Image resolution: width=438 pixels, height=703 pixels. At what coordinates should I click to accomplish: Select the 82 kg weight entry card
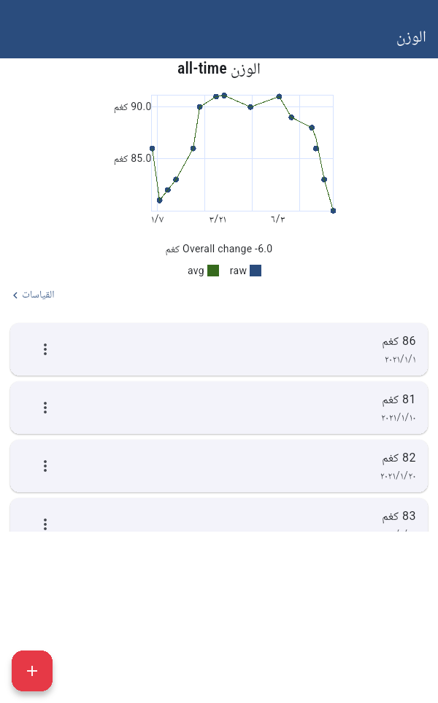[219, 466]
